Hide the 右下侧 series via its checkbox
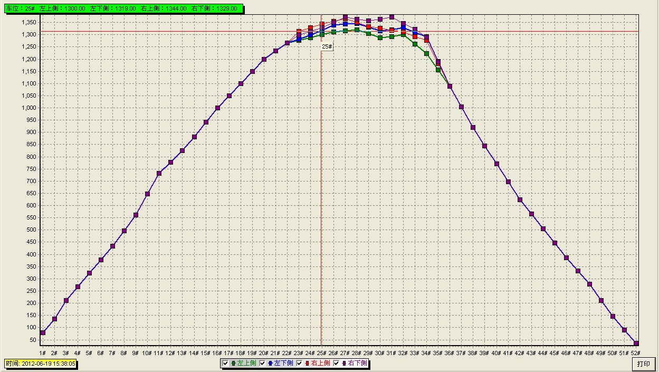The image size is (659, 372). click(337, 363)
